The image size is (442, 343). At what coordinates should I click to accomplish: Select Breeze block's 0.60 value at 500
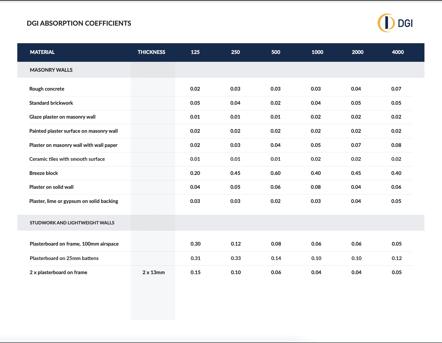[x=275, y=173]
